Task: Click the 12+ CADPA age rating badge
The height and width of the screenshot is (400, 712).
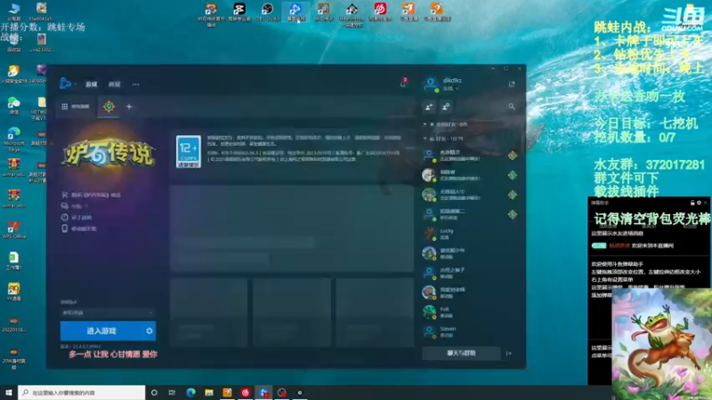Action: 189,151
